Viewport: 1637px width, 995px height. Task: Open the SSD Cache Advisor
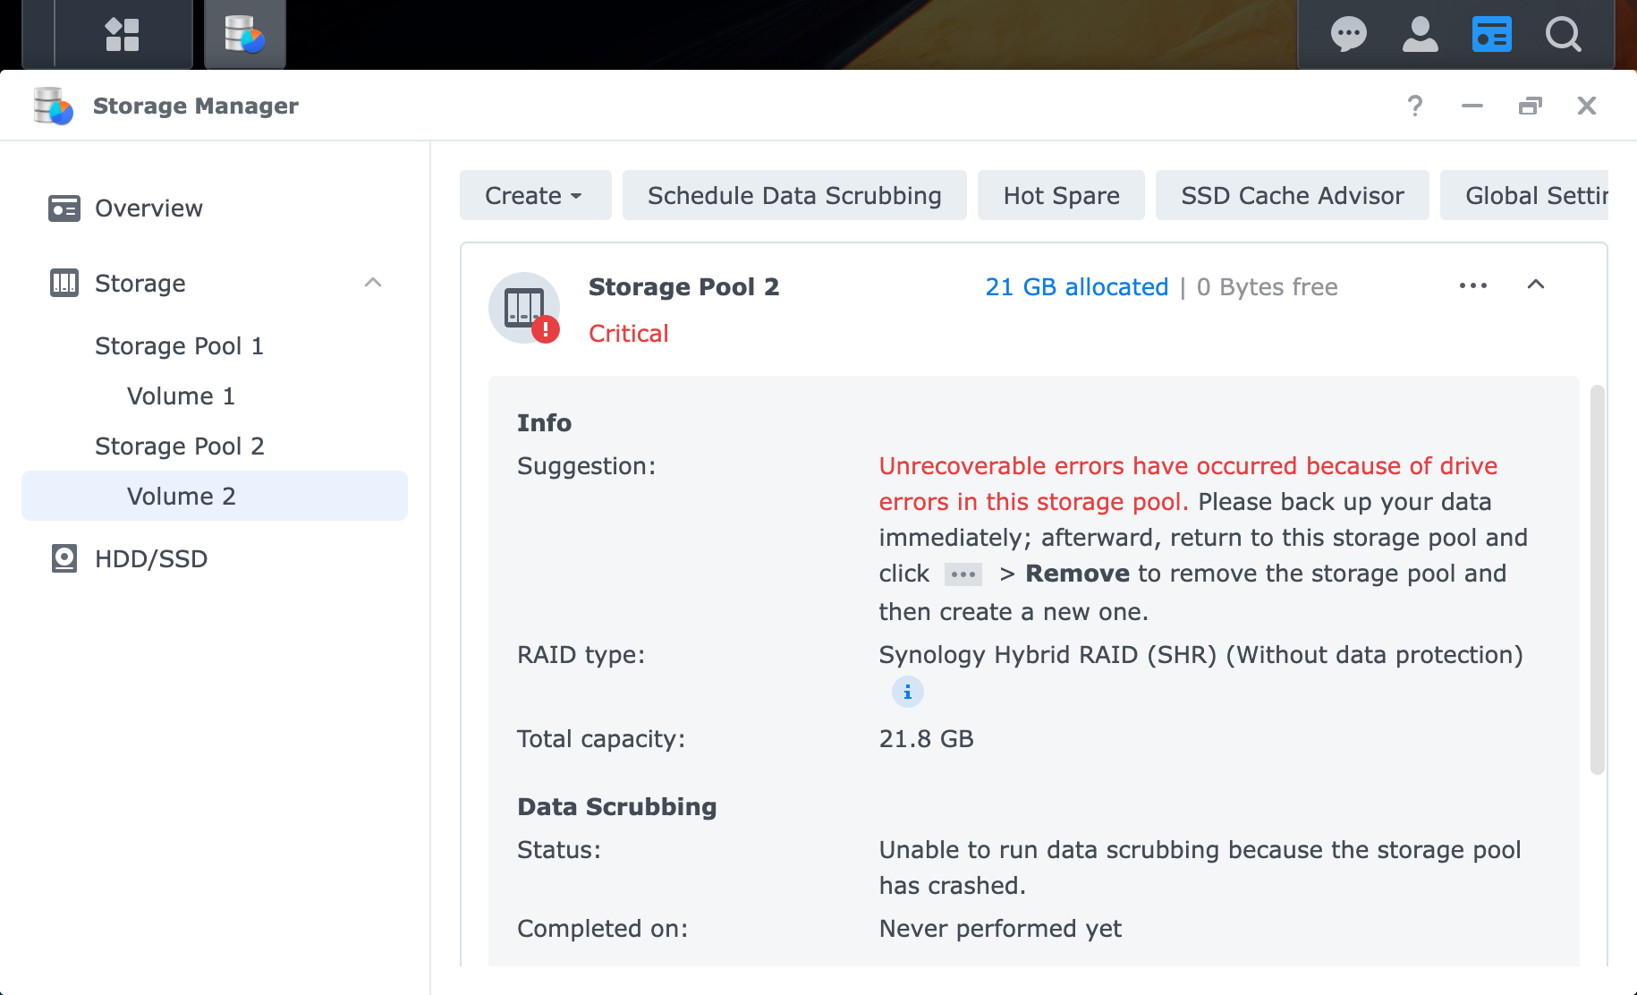(1292, 195)
